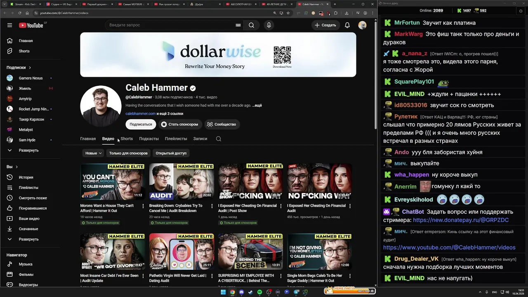This screenshot has height=297, width=528.
Task: Start voice search with the microphone icon
Action: 269,25
